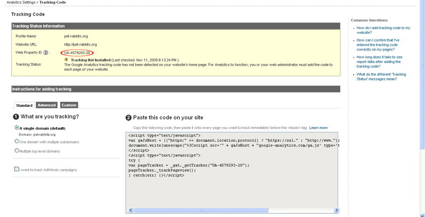Click the code box right scroll arrow

pos(336,210)
